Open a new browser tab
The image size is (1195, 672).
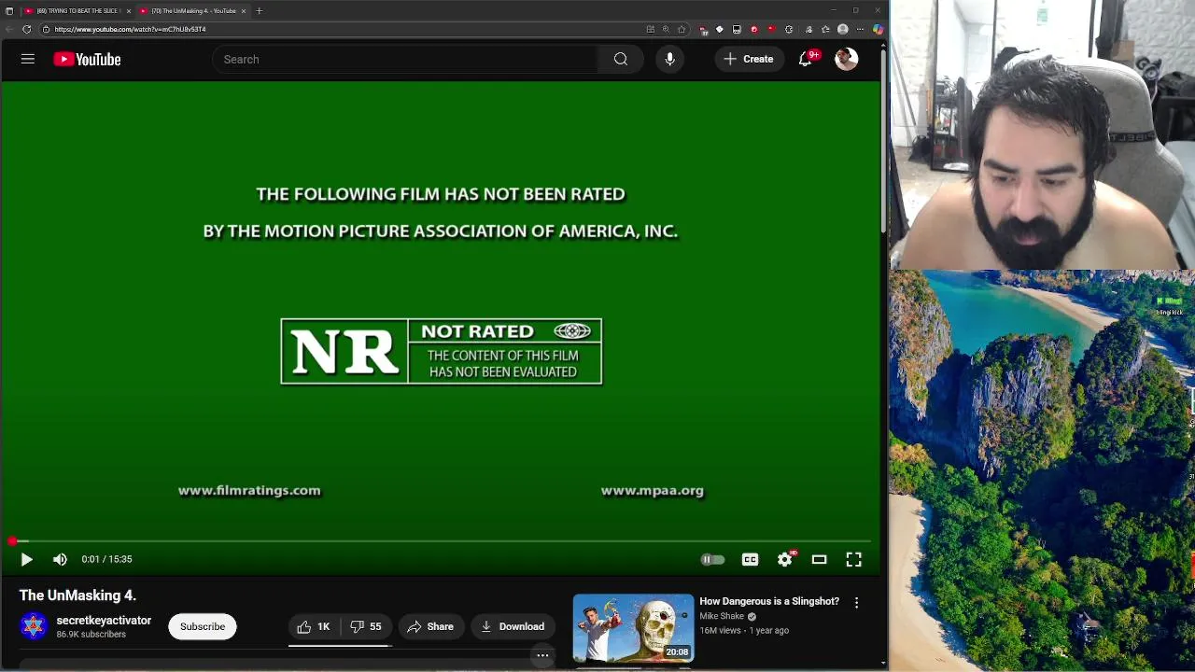click(260, 10)
